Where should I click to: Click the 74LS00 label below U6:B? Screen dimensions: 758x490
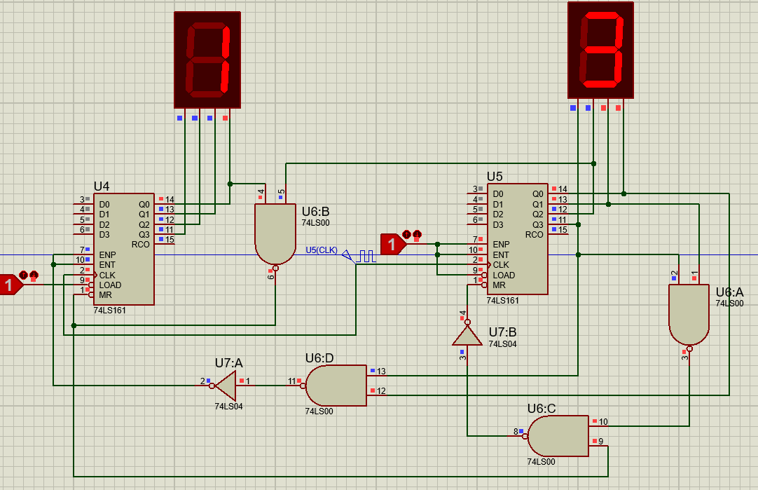pos(316,223)
